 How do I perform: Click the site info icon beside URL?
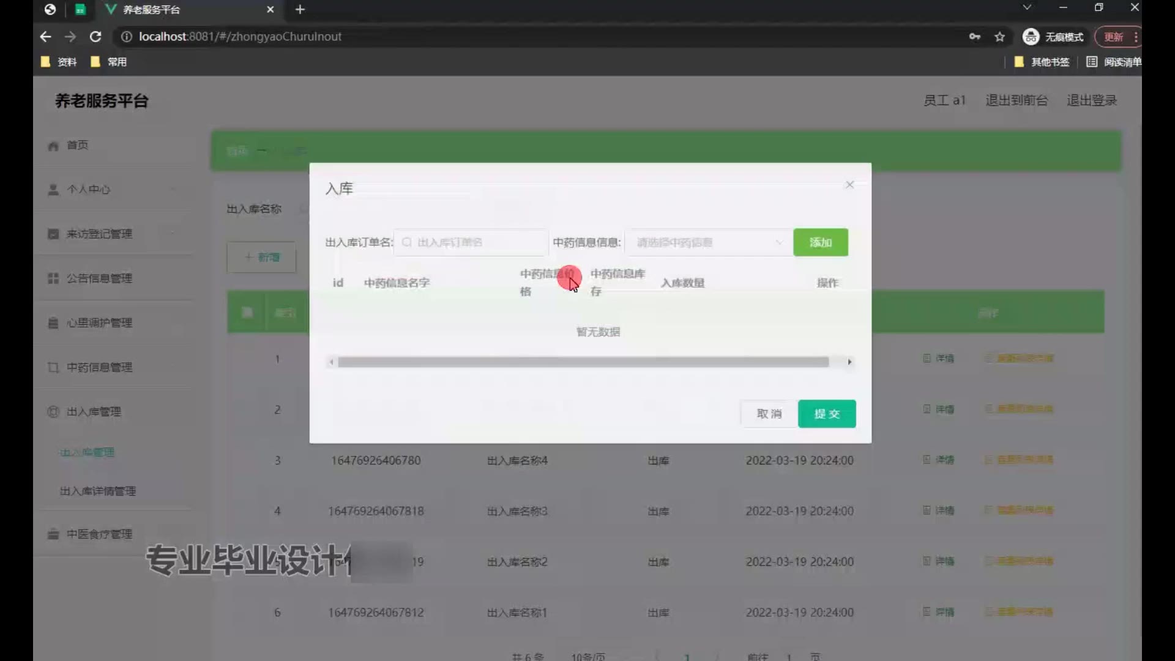tap(126, 37)
